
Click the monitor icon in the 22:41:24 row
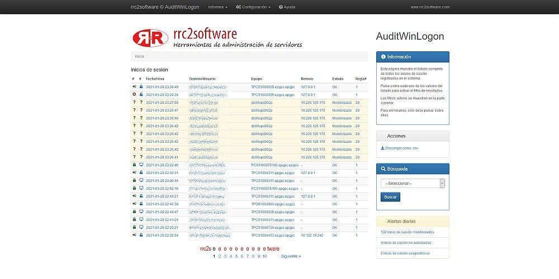click(141, 219)
